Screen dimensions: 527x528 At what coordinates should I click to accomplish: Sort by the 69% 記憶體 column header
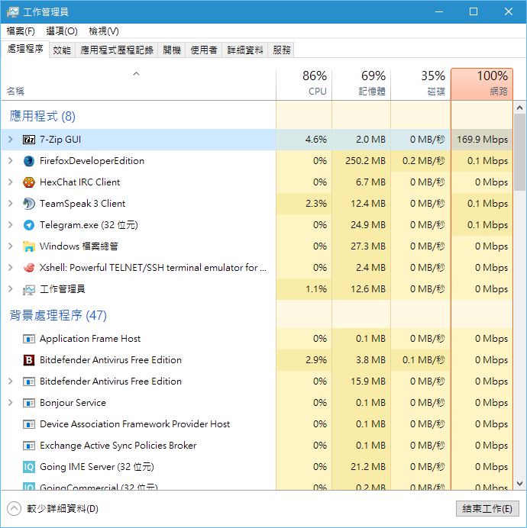[361, 84]
